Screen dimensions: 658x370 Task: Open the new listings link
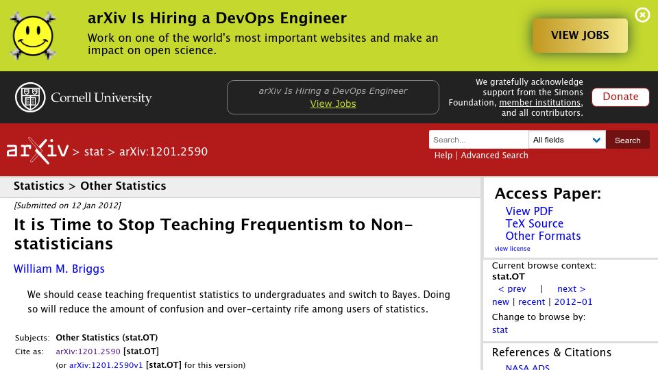[500, 301]
